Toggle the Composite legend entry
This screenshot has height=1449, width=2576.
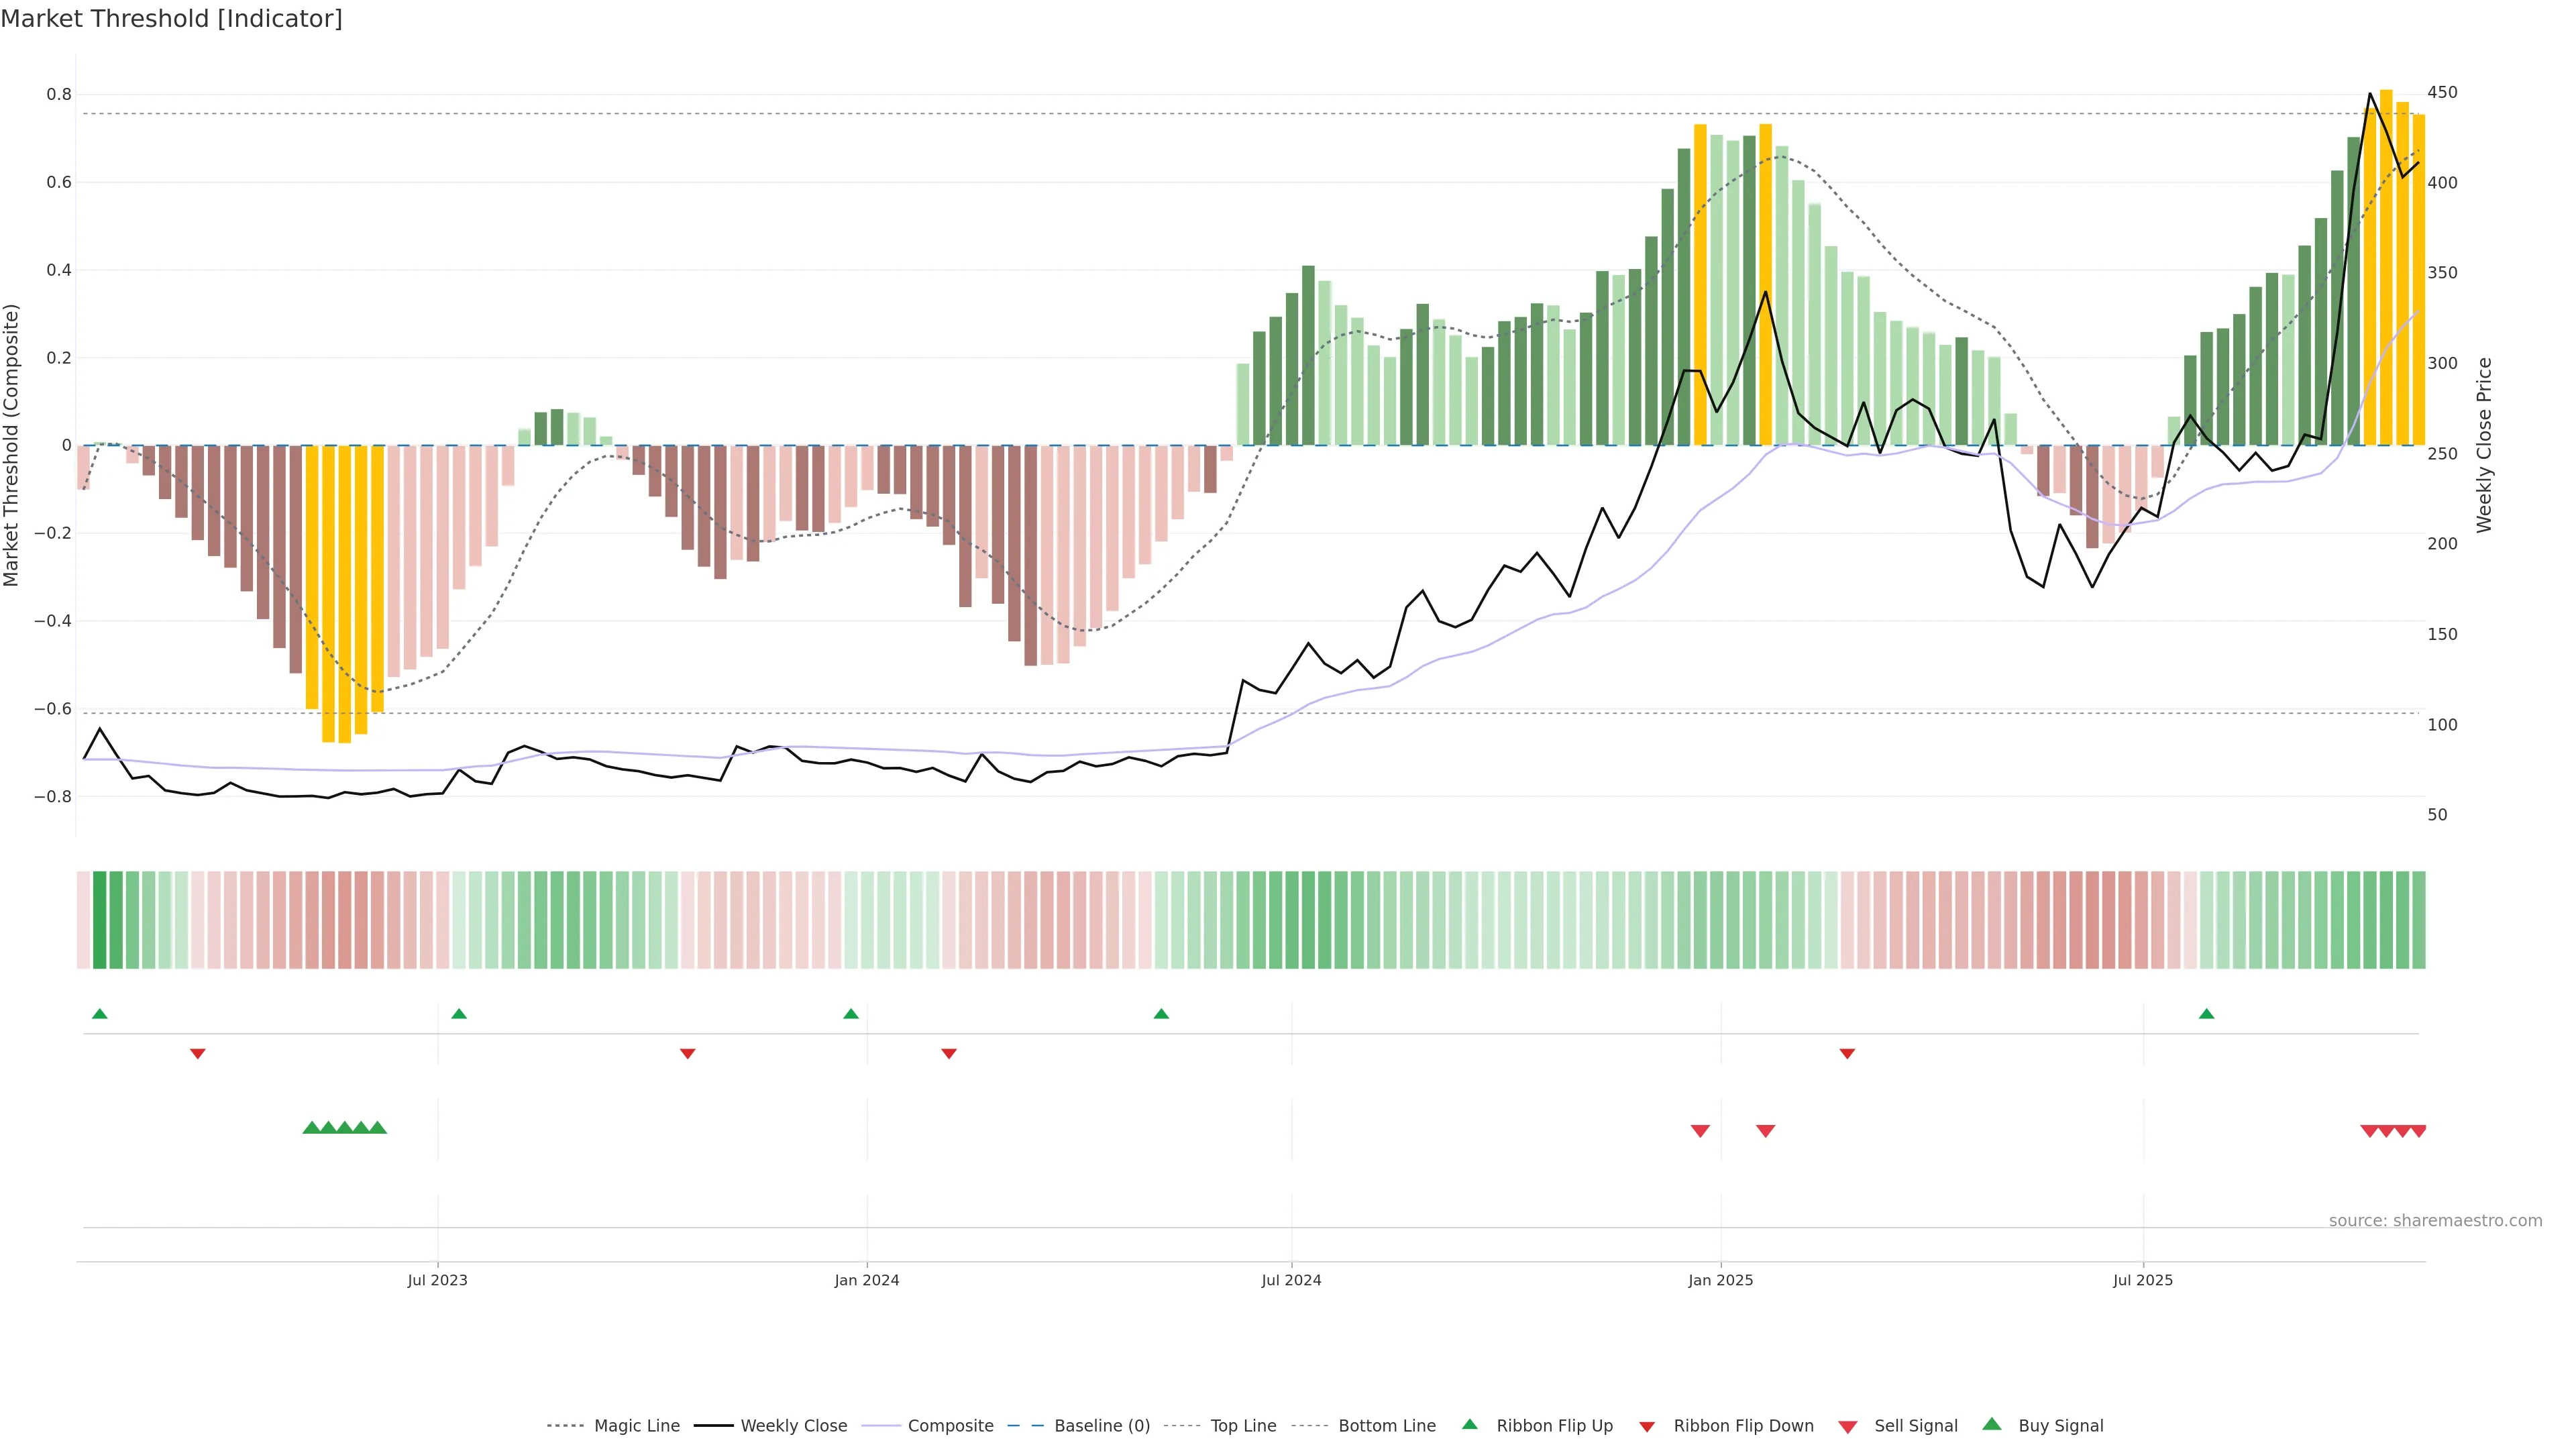point(950,1426)
